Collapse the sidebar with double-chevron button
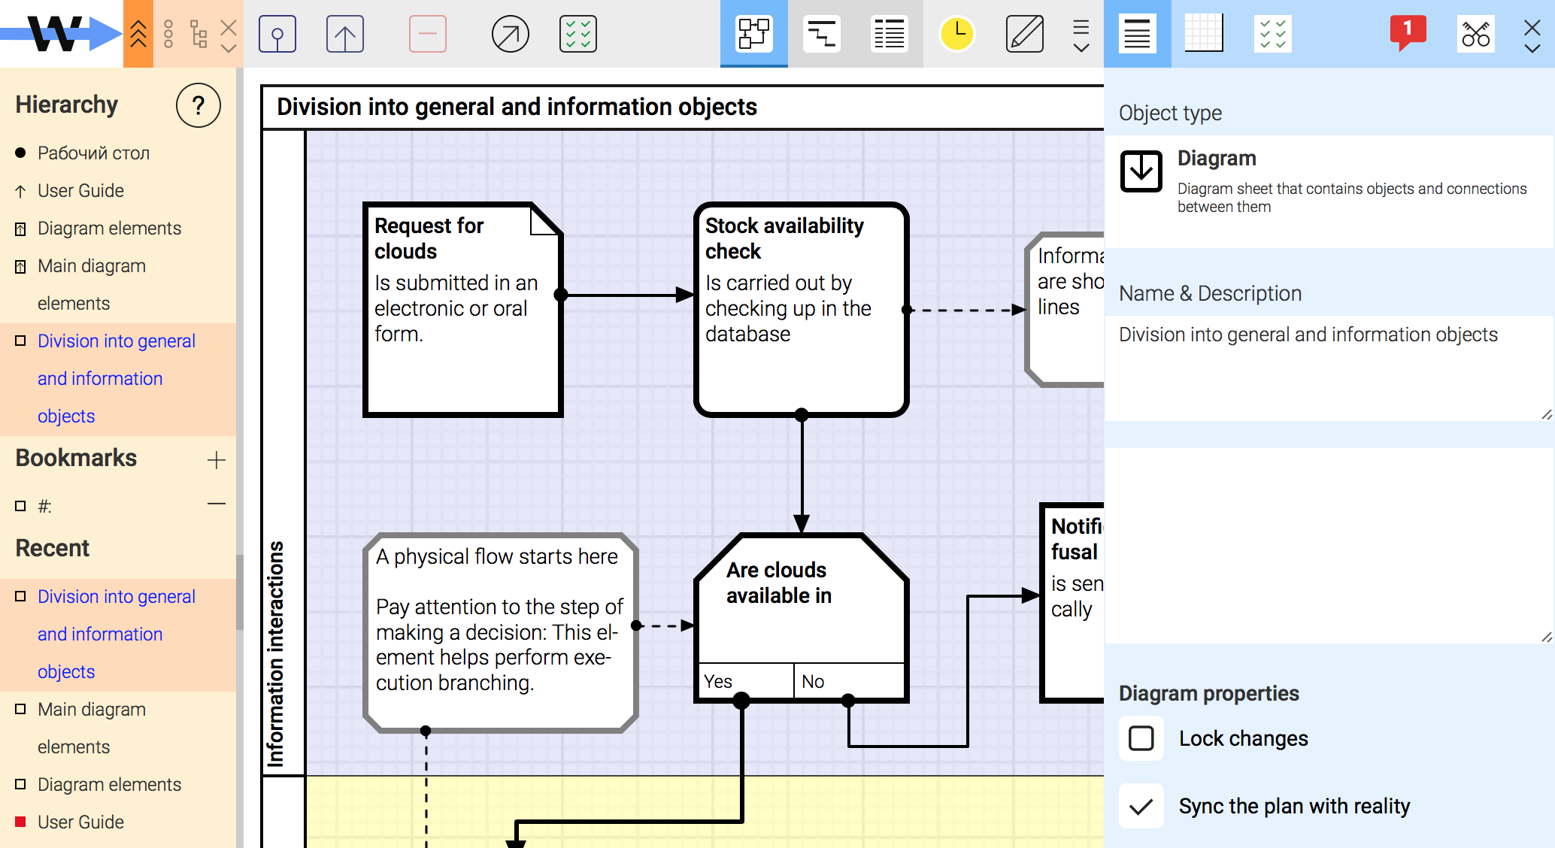 point(138,34)
